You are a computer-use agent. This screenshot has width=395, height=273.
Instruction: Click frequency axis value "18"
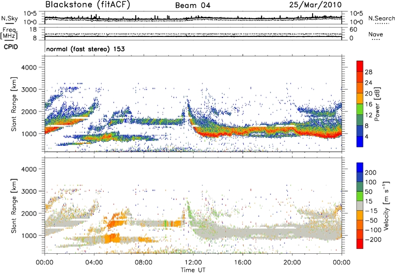tap(33, 30)
